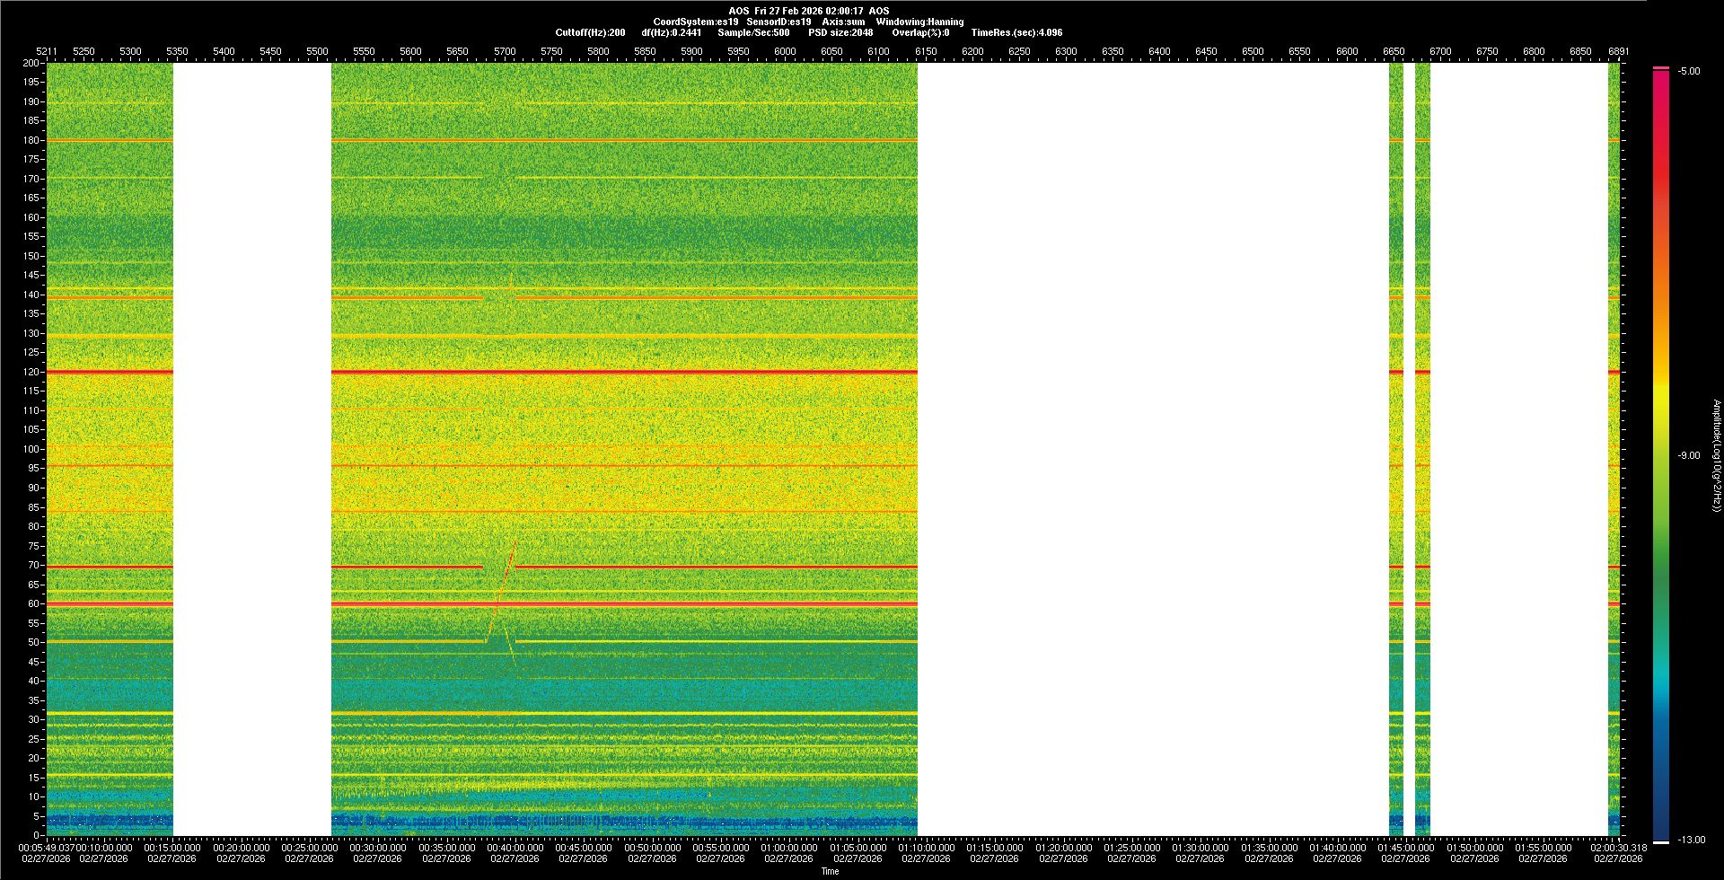Click the TimeRes.(sec):4.096 header text

pos(1016,32)
